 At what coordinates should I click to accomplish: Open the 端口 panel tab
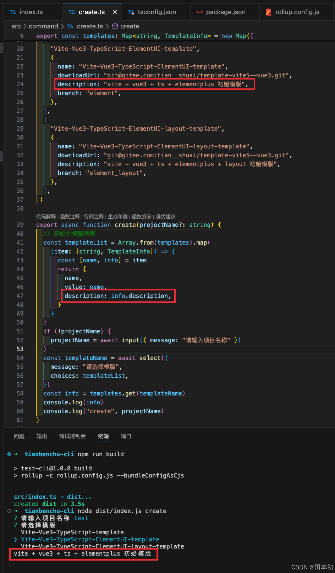(126, 436)
